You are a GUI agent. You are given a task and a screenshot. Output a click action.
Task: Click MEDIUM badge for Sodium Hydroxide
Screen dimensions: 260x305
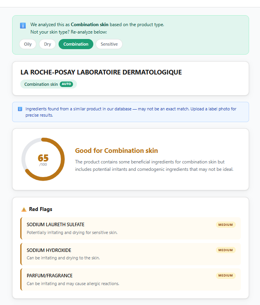tap(226, 250)
